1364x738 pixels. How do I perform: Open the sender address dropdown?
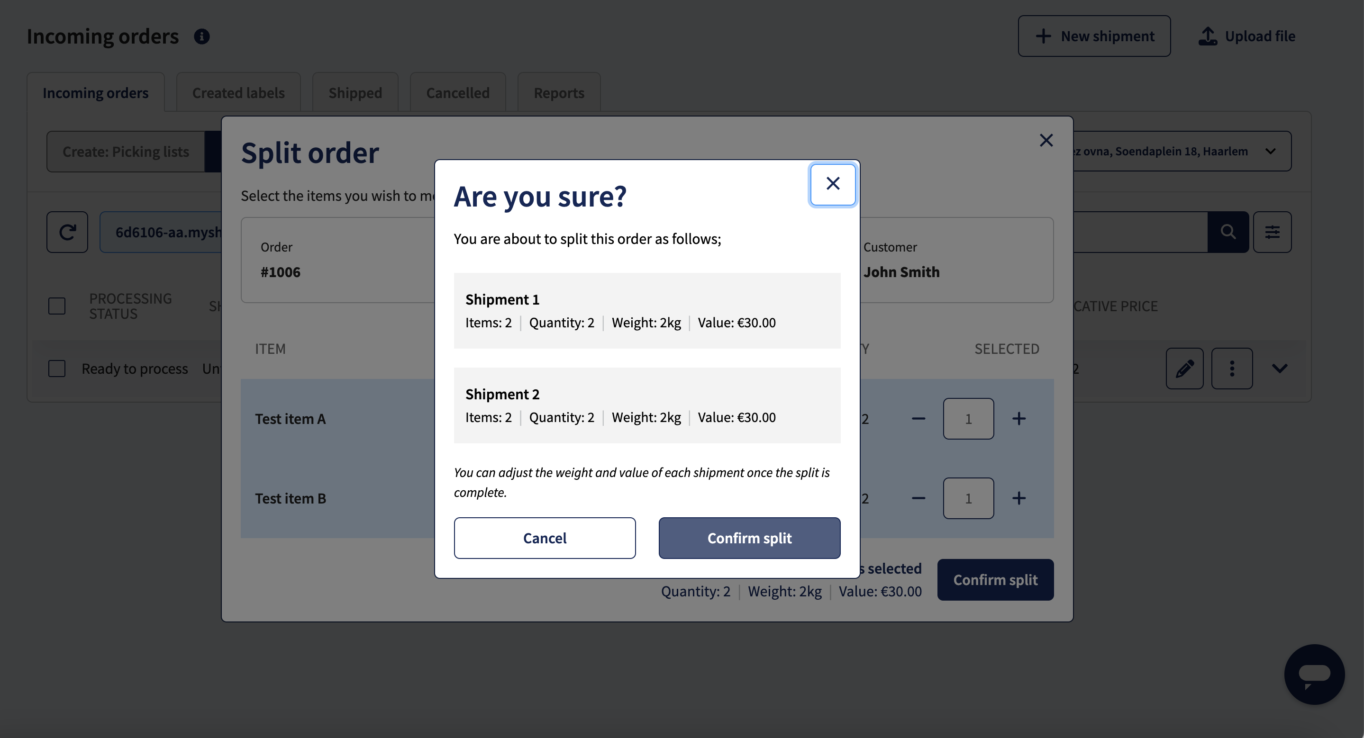coord(1182,151)
